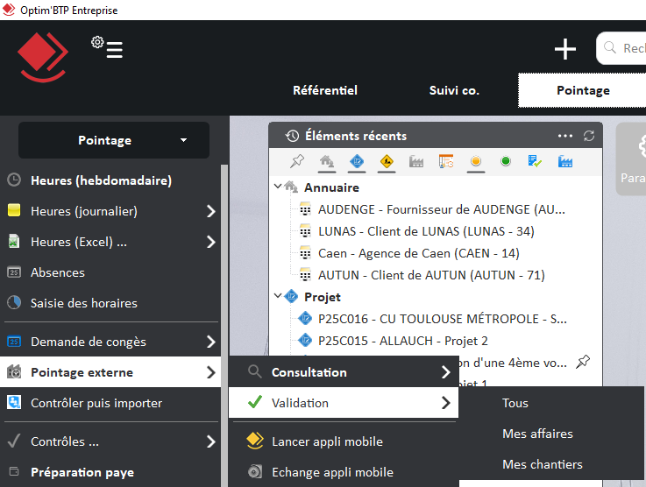Screen dimensions: 646x487
Task: Click the Consultation magnifier icon
Action: (255, 371)
